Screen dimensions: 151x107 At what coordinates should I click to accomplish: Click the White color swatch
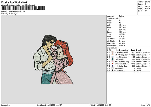click(112, 68)
